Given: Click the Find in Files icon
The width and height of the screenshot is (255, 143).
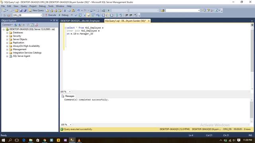Looking at the screenshot, I should [x=163, y=11].
